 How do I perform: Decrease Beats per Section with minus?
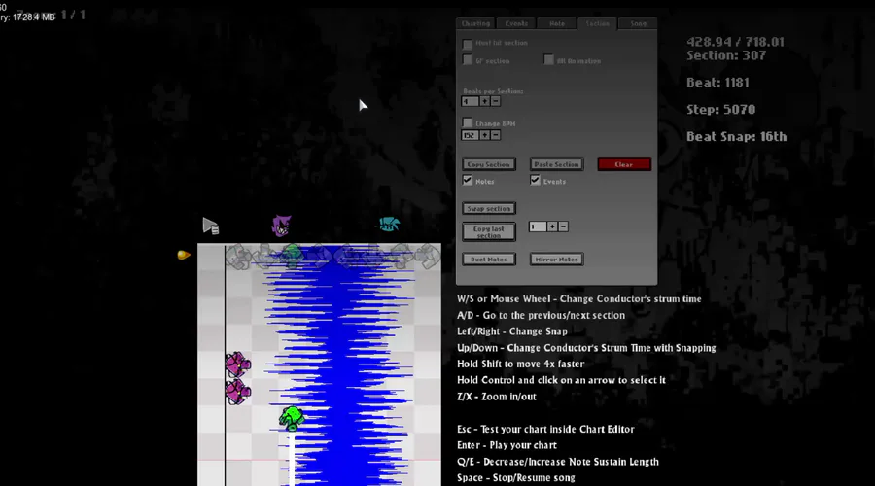click(495, 101)
